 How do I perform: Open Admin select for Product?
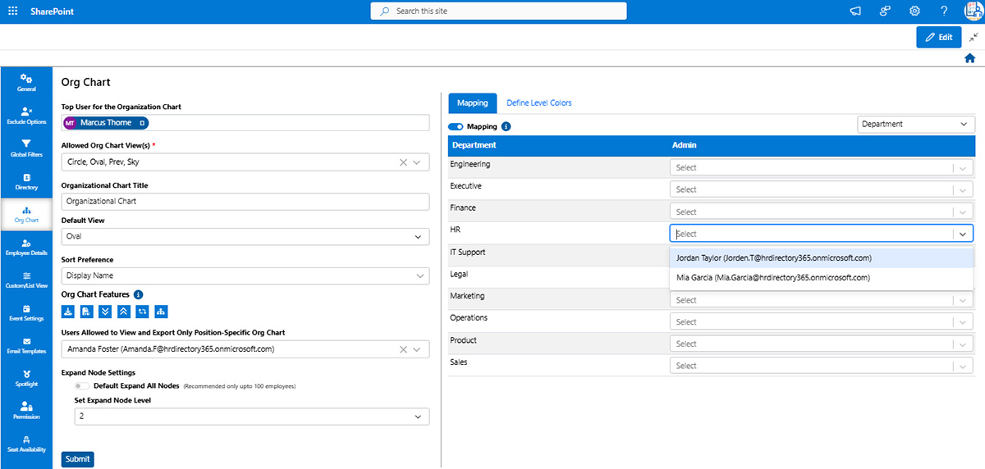(x=822, y=344)
